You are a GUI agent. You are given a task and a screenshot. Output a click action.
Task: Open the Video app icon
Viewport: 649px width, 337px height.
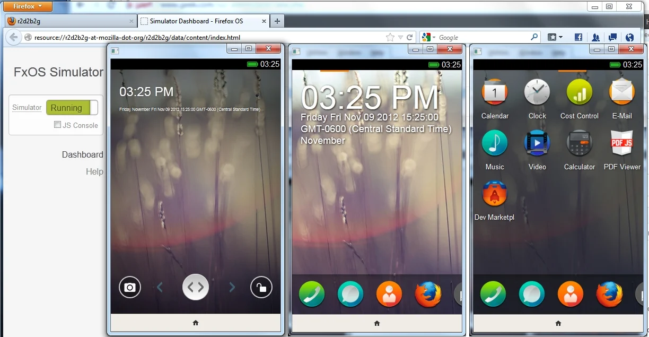[x=537, y=143]
